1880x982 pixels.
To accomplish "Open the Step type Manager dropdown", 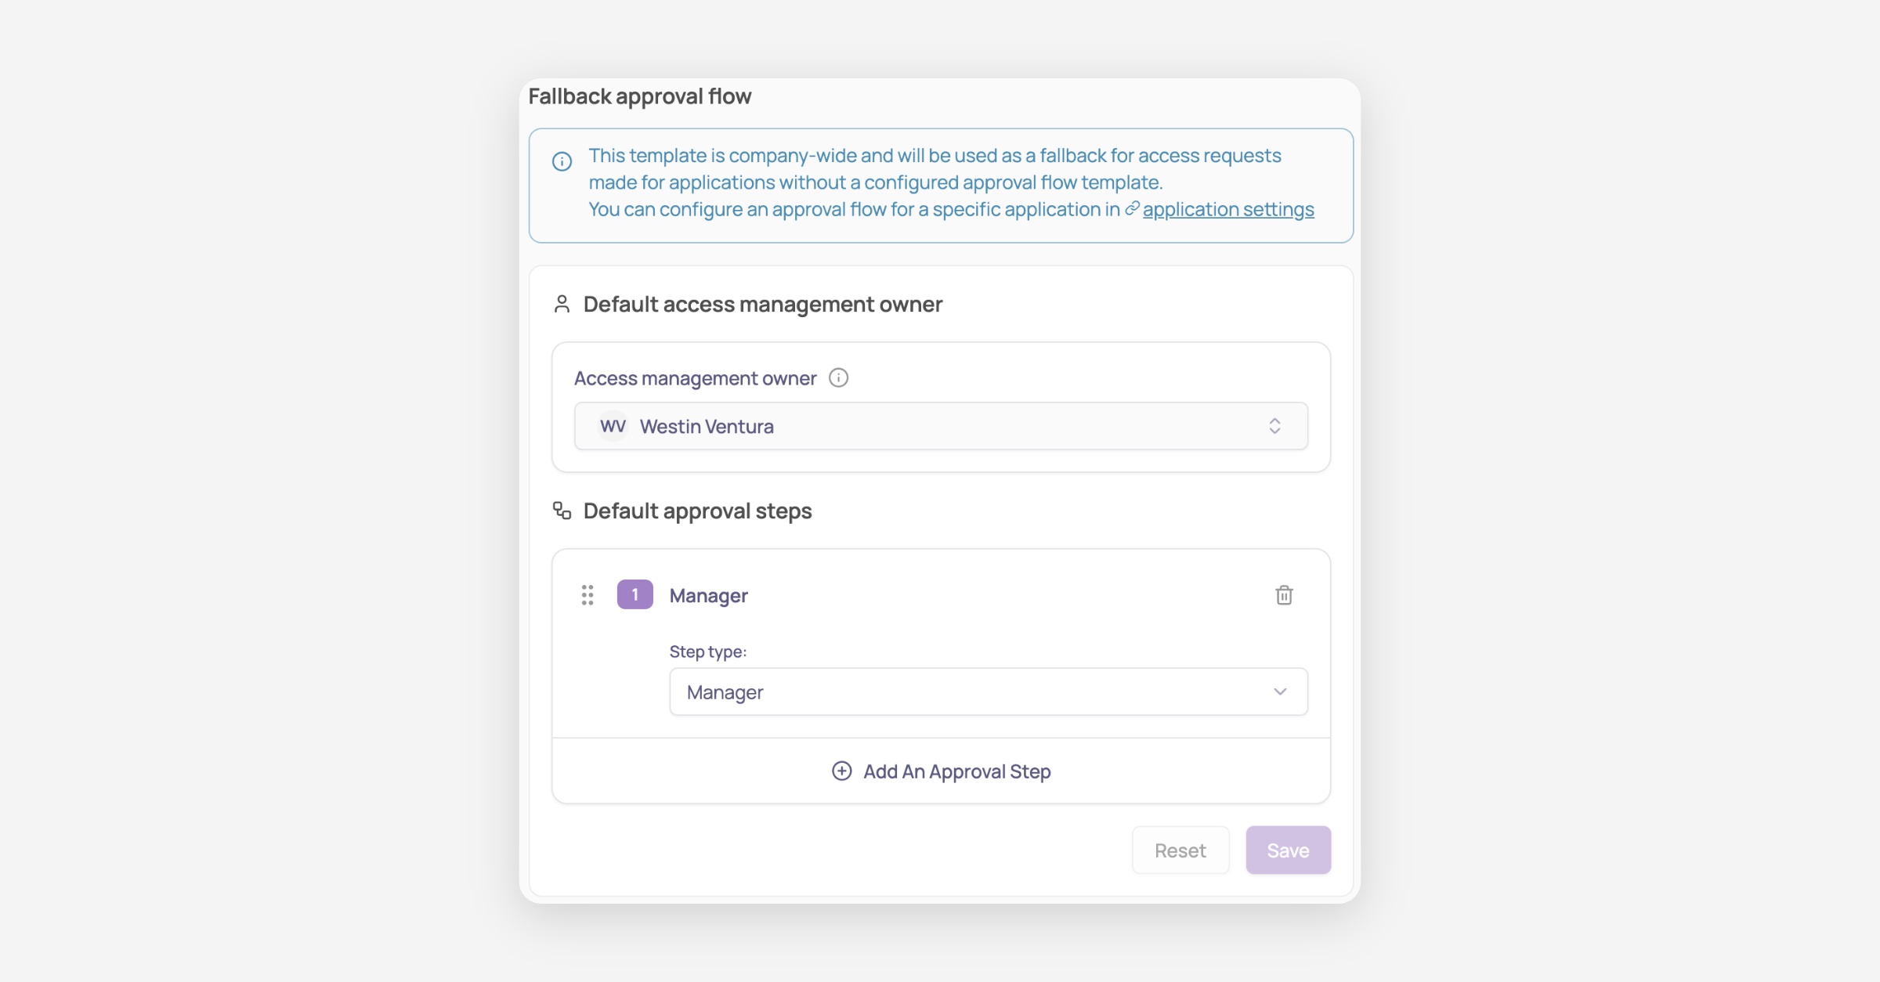I will [x=987, y=691].
